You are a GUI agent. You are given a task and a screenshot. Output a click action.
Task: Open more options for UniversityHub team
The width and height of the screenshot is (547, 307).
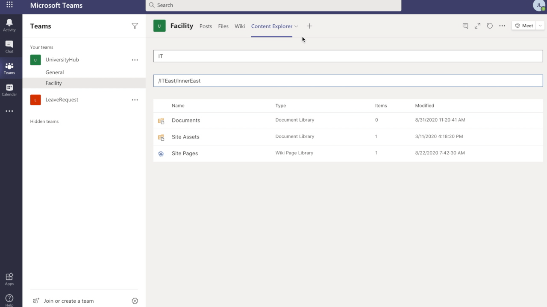[135, 60]
